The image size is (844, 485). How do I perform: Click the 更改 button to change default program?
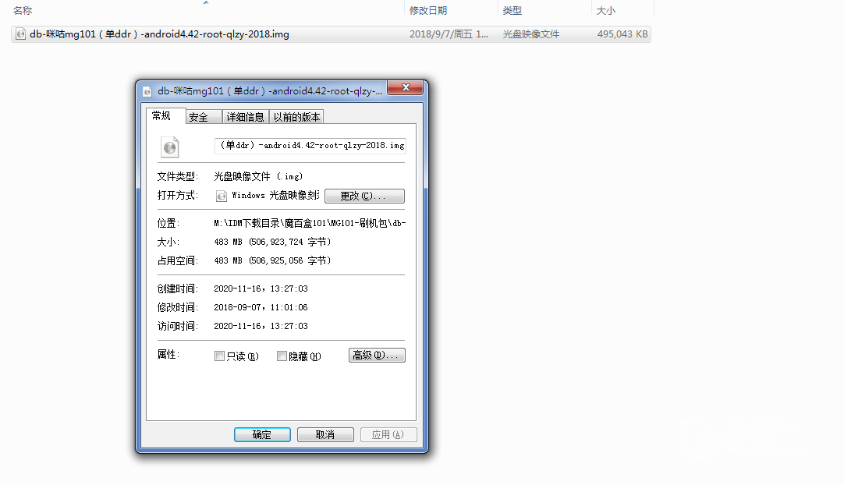point(364,195)
